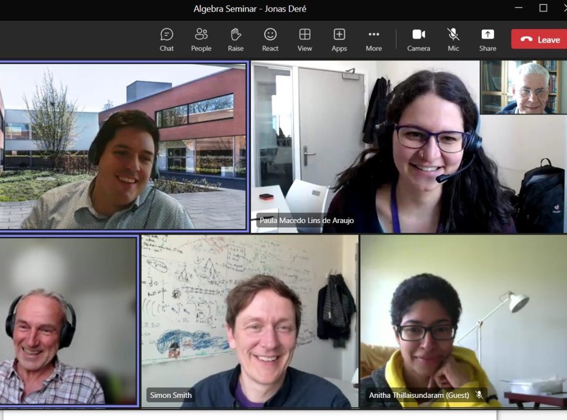Maximize the Algebra Seminar window
This screenshot has width=567, height=420.
(543, 8)
